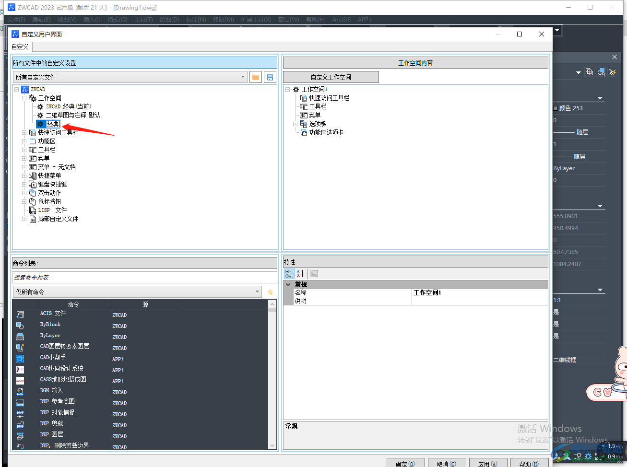Click the CAD小帮手 command icon

pyautogui.click(x=20, y=359)
